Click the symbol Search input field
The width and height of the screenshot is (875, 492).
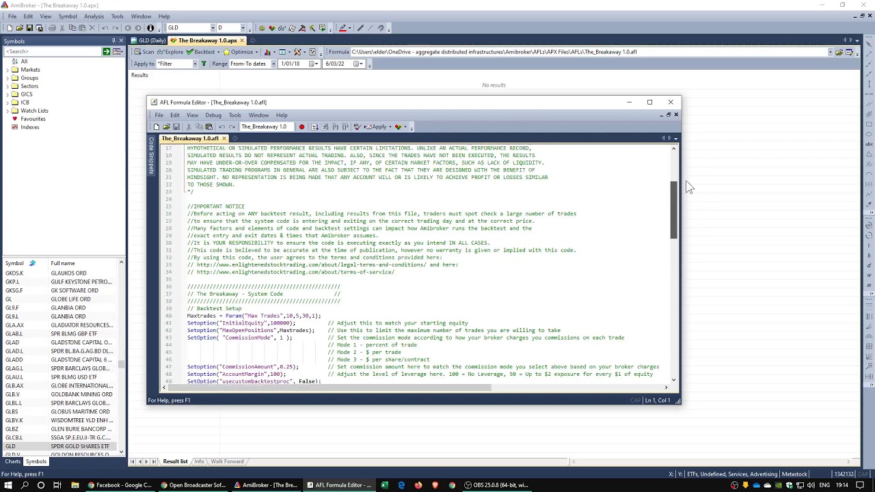point(51,51)
